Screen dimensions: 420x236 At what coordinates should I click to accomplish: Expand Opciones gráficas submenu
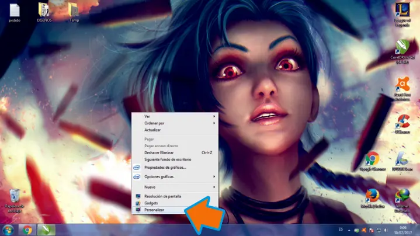[175, 177]
